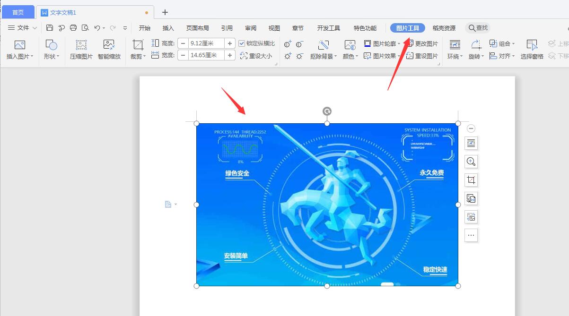Click the 组合 (Group) button

click(x=503, y=43)
